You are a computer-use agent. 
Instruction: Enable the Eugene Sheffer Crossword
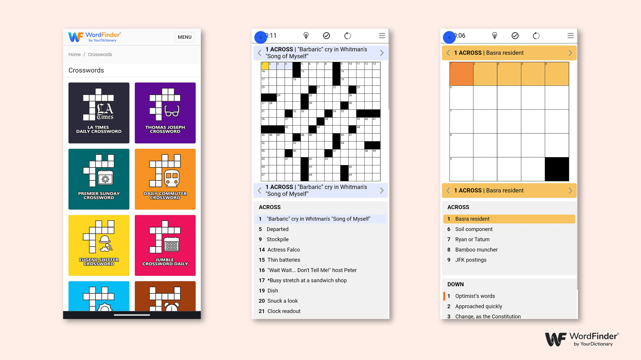pyautogui.click(x=98, y=246)
